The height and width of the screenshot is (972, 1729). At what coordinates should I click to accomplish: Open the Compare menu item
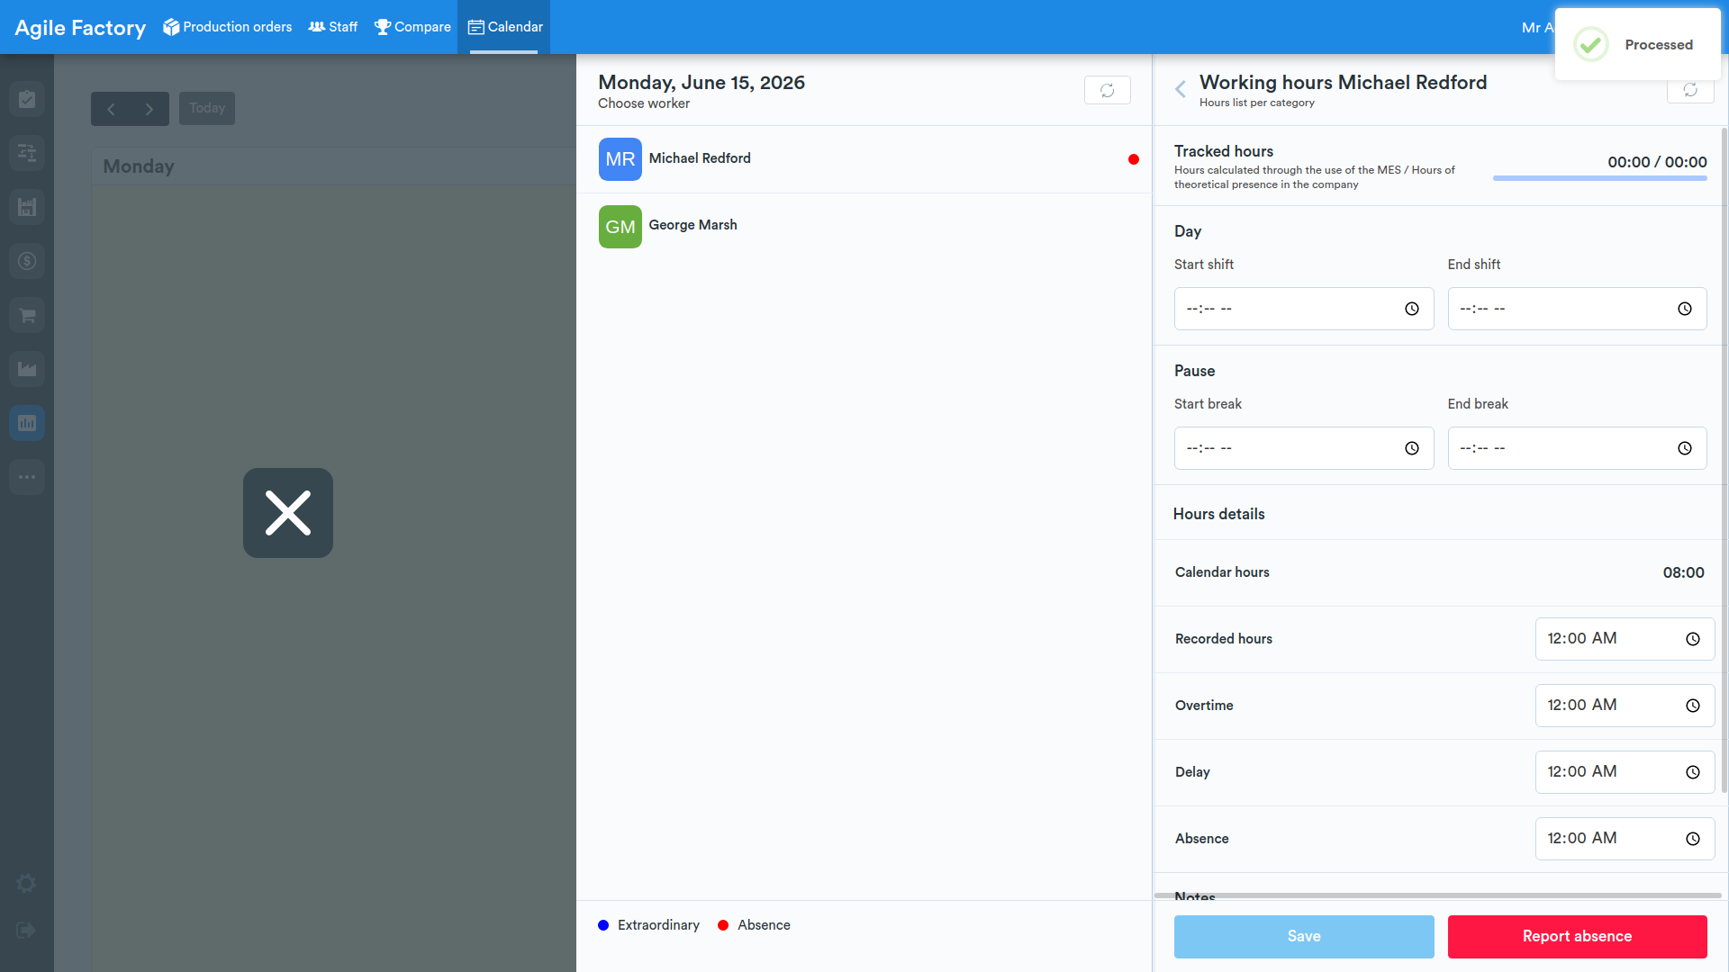point(412,27)
